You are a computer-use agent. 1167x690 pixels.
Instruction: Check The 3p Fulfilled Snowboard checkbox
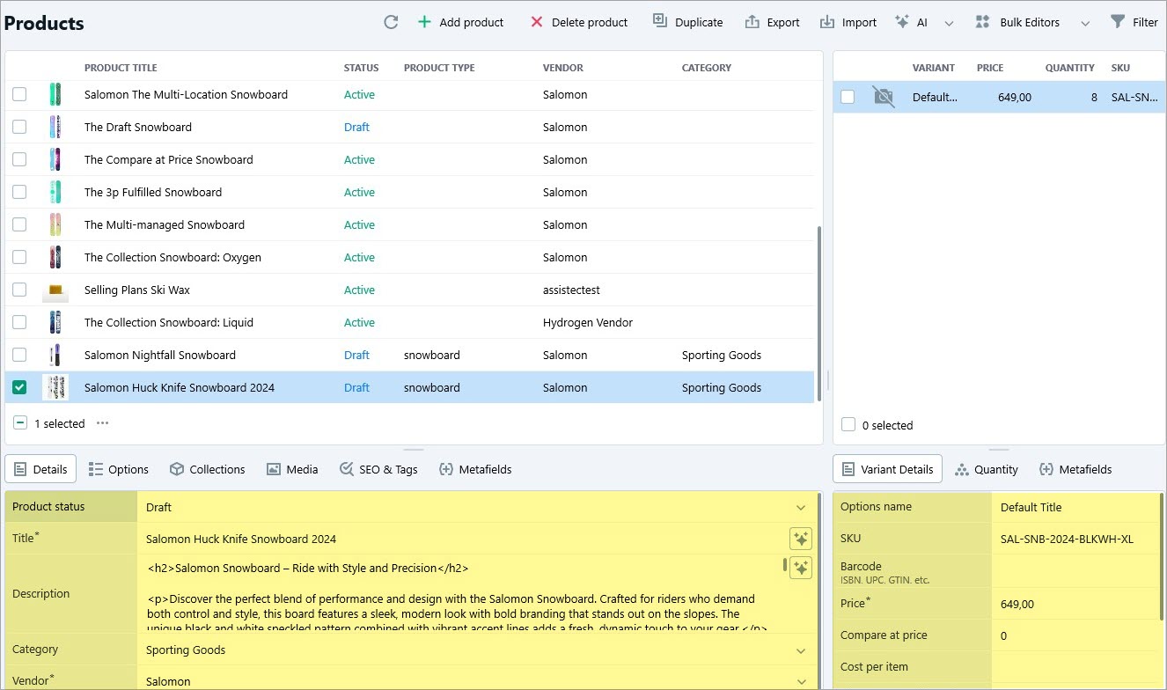(19, 192)
